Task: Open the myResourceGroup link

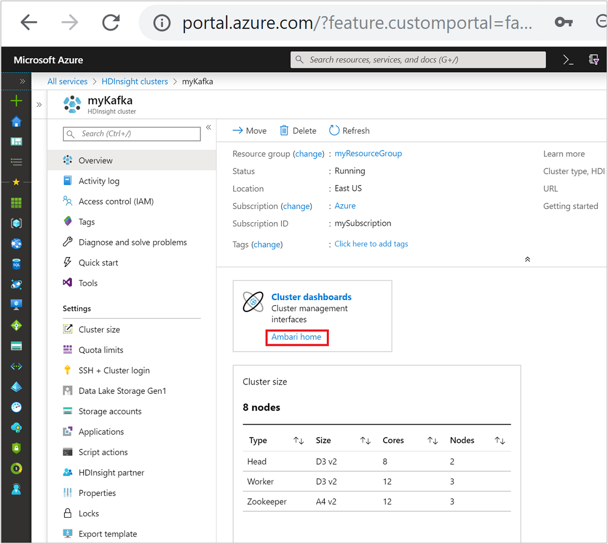Action: pos(368,153)
